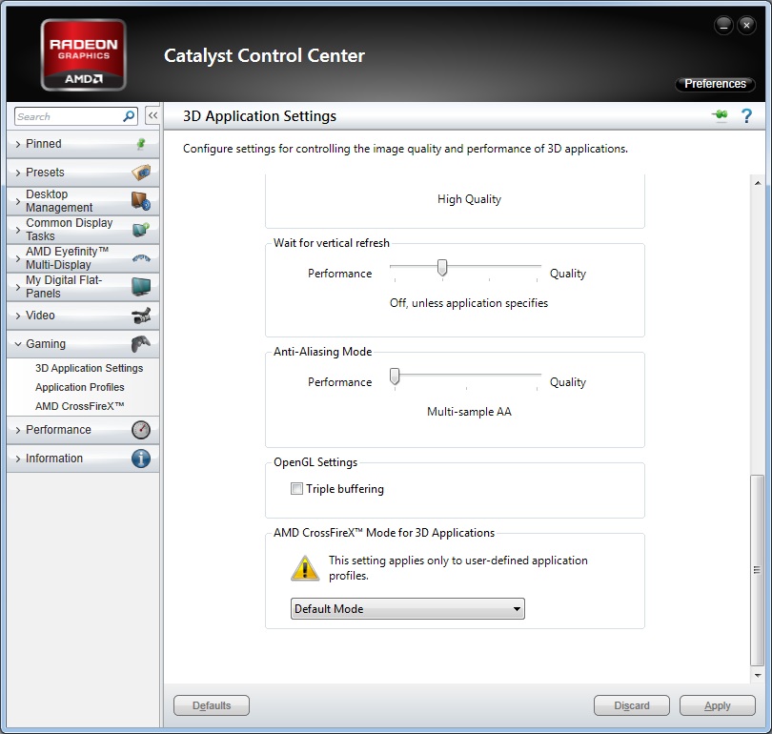Click the green pin icon beside Pinned
772x734 pixels.
click(x=141, y=144)
